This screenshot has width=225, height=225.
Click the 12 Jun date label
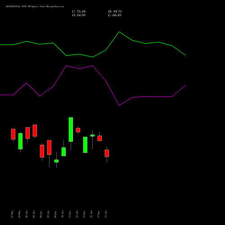pyautogui.click(x=77, y=214)
